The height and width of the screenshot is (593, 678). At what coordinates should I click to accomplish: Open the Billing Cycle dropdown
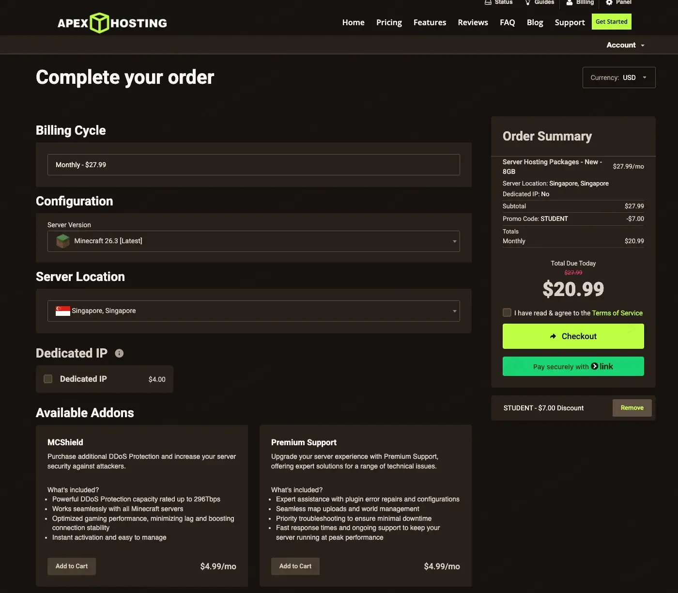point(254,165)
